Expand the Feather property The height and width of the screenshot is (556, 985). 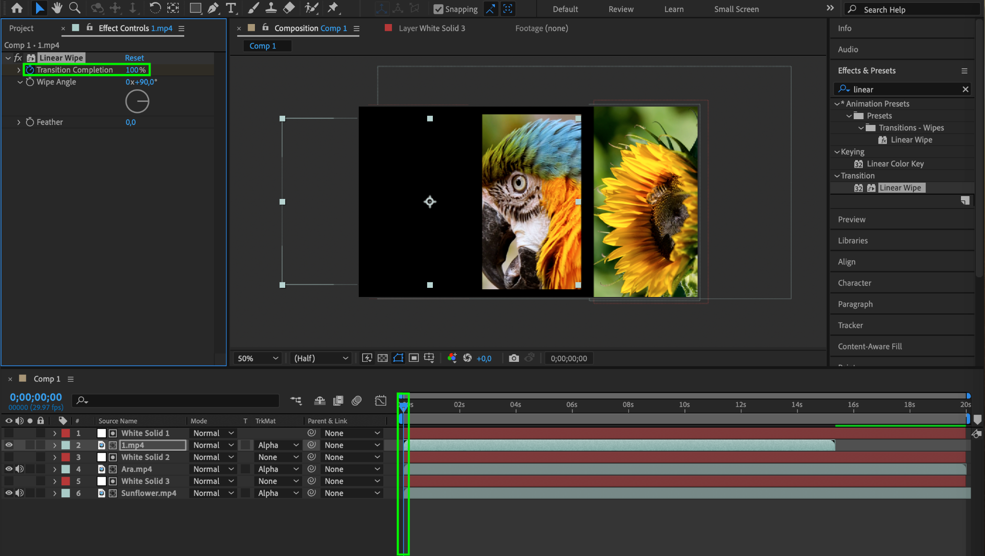point(19,122)
